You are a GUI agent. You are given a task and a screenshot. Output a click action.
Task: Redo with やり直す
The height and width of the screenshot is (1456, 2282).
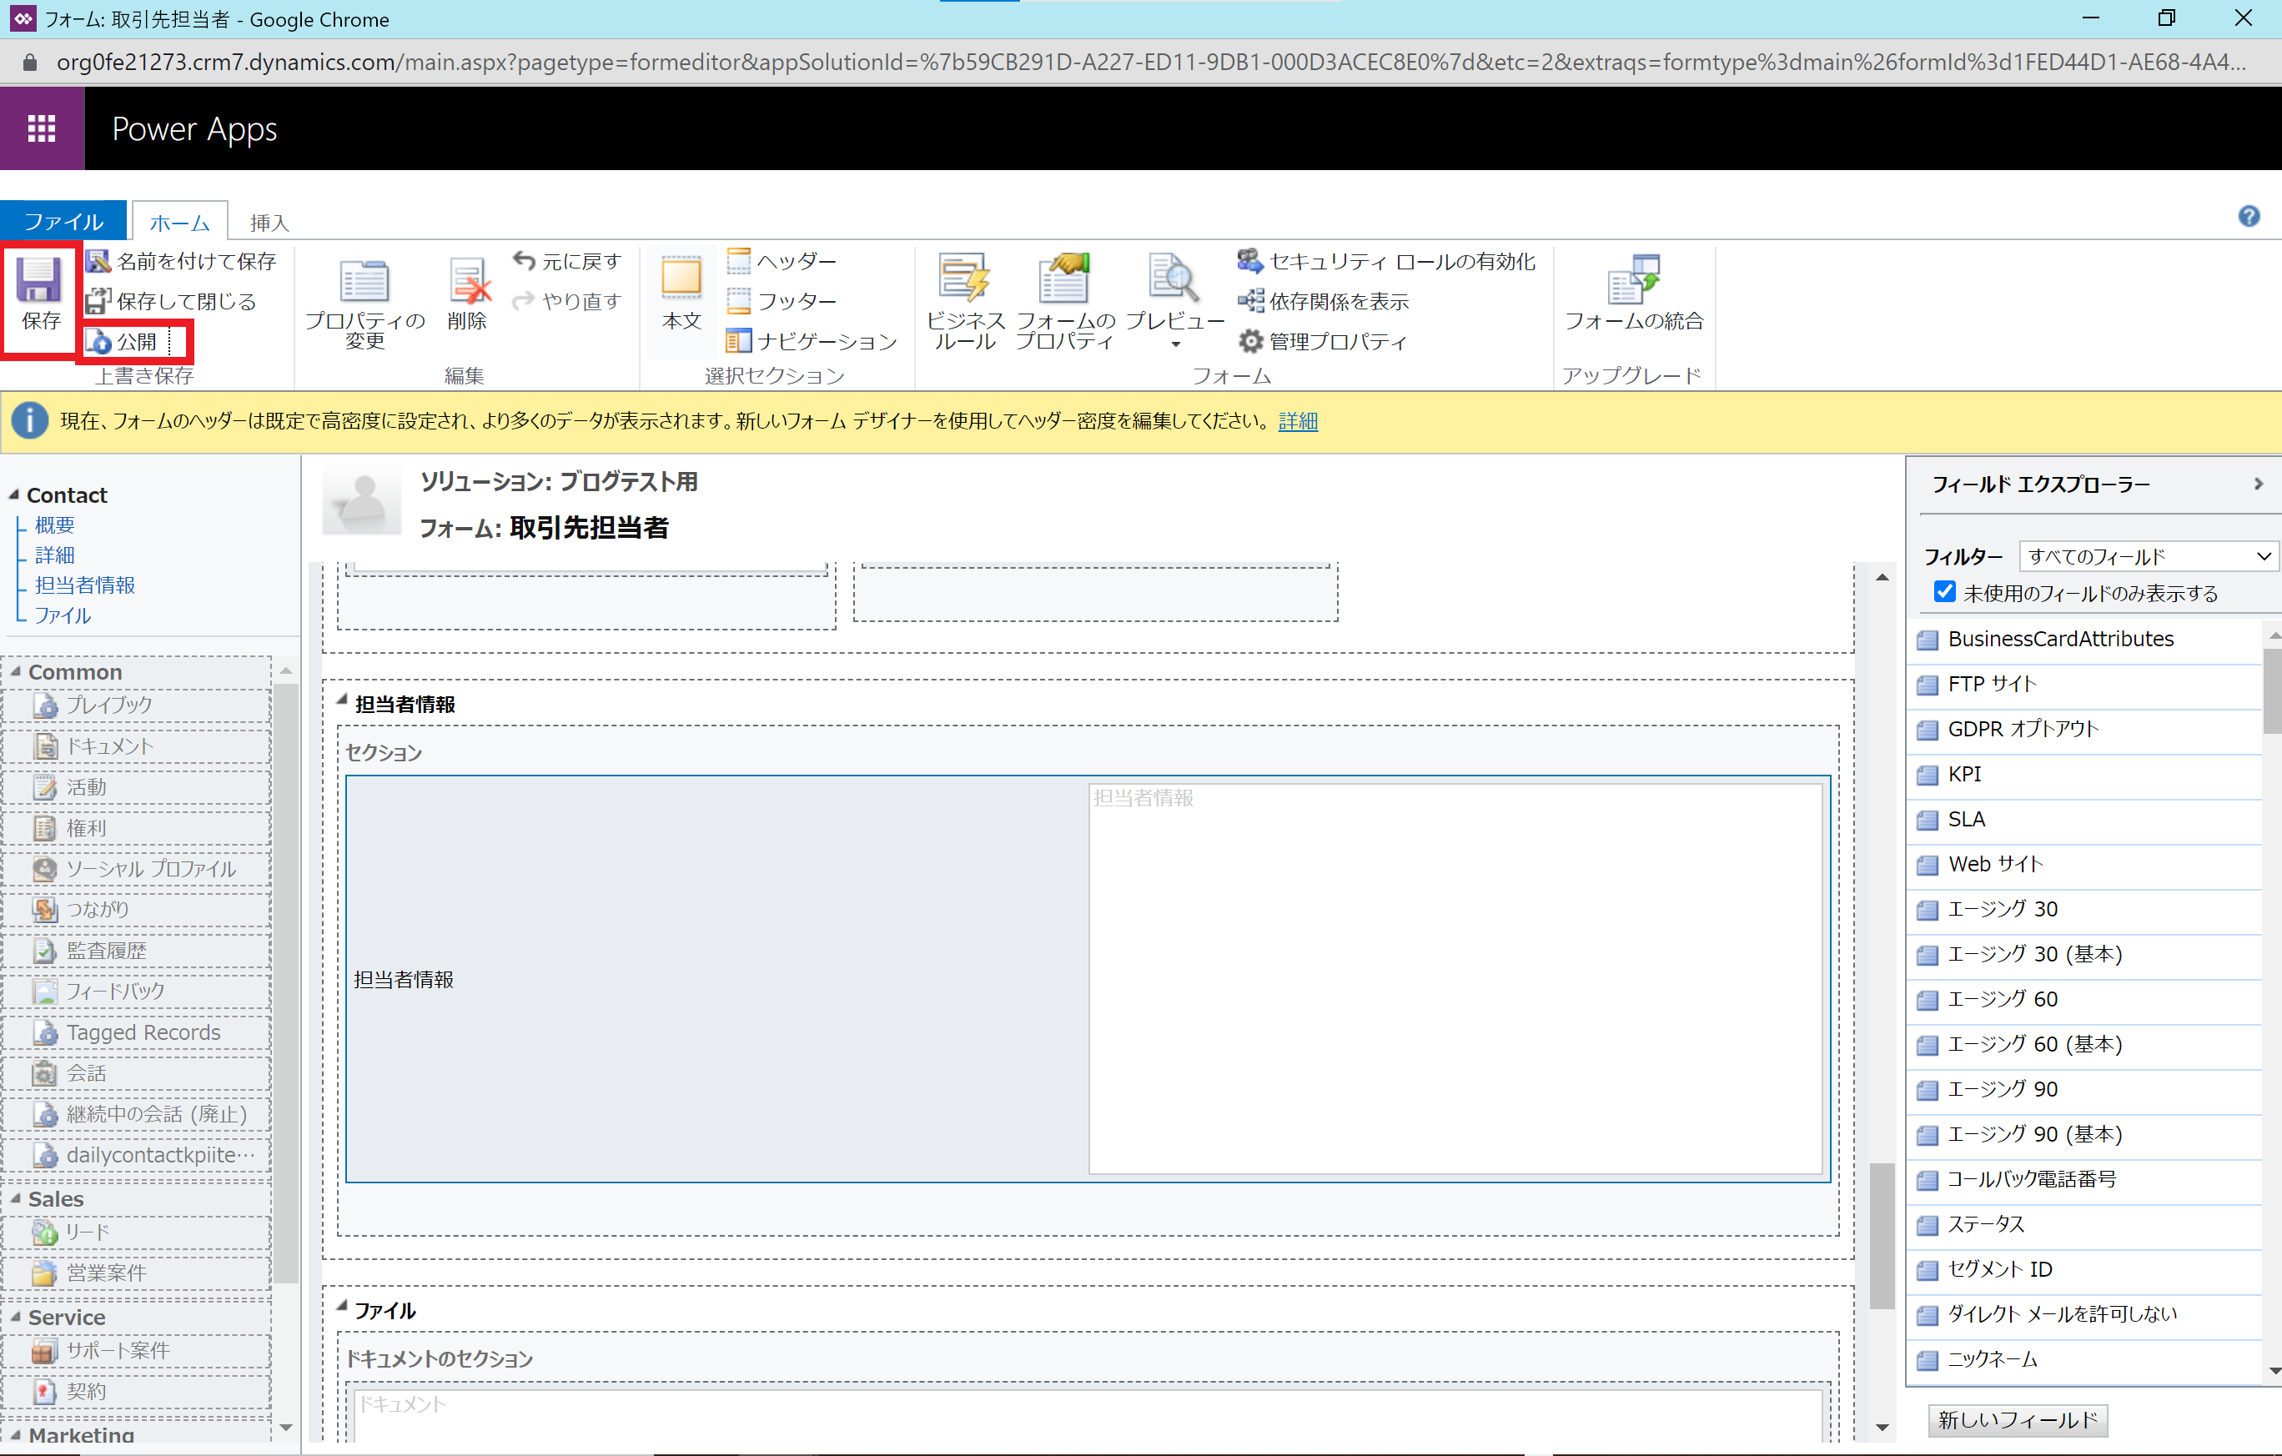pyautogui.click(x=566, y=301)
